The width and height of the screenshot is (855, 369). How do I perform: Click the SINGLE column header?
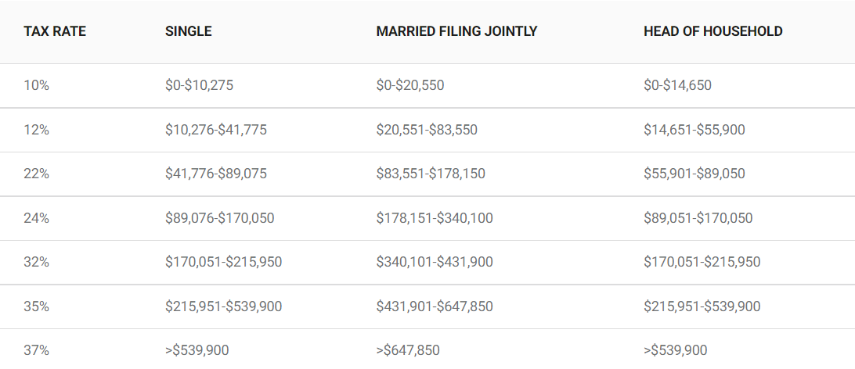189,32
